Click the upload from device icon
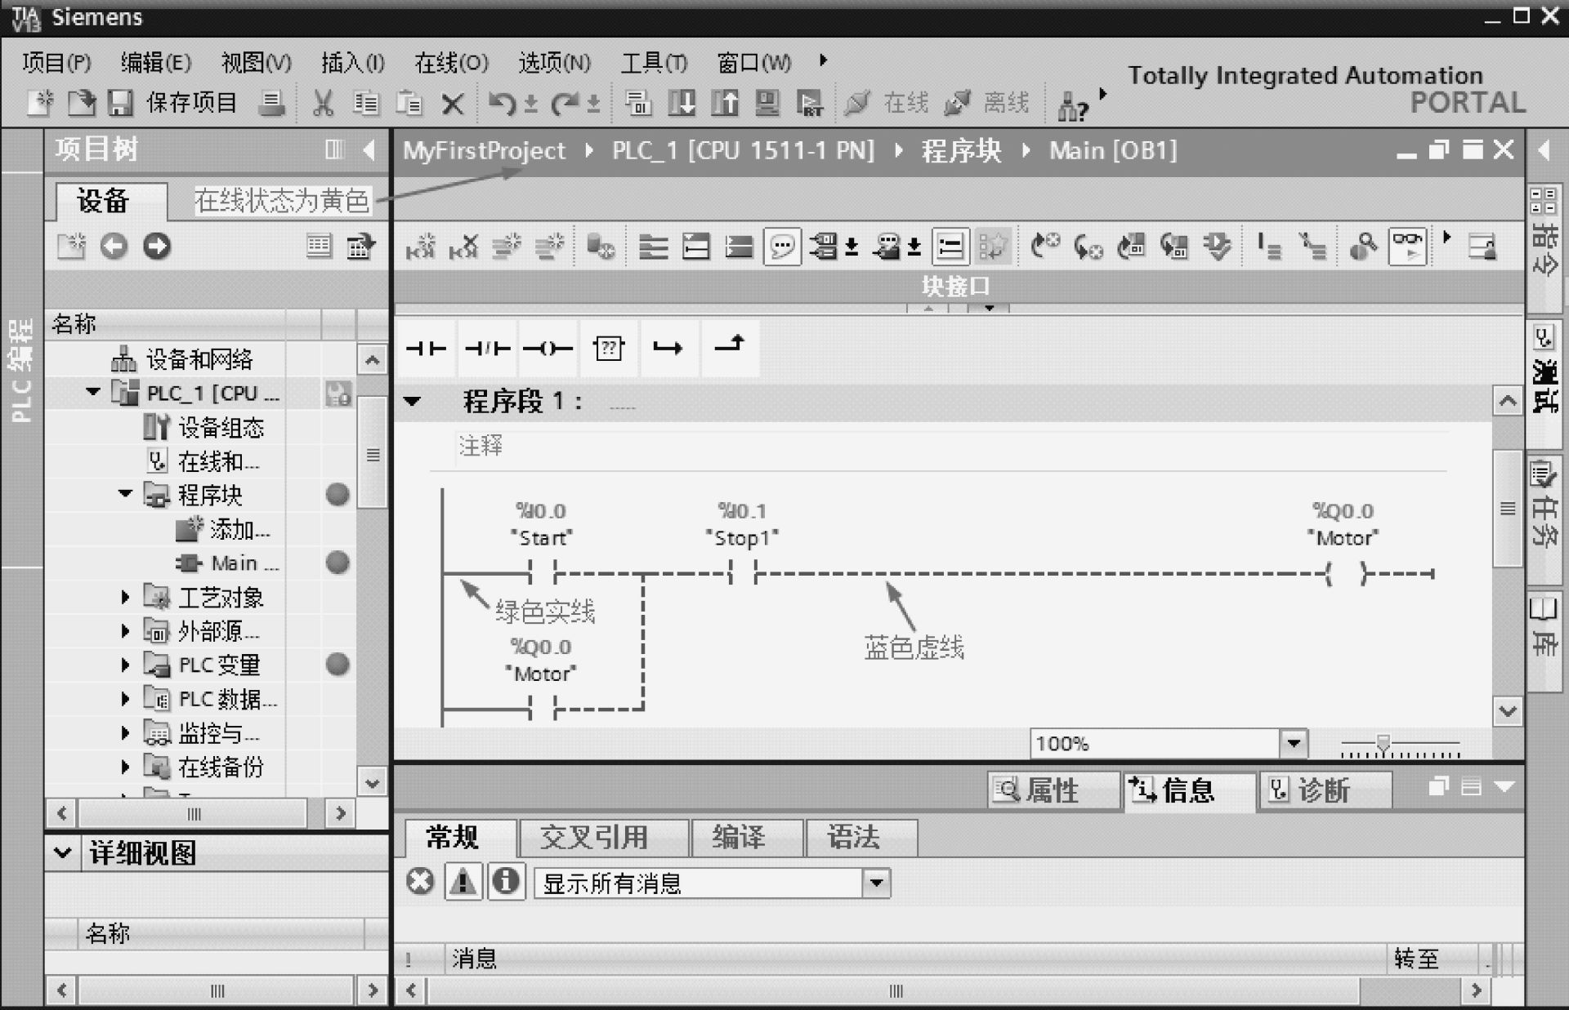This screenshot has width=1569, height=1010. tap(724, 103)
